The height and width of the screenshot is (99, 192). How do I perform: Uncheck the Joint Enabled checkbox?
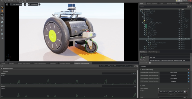(158, 89)
